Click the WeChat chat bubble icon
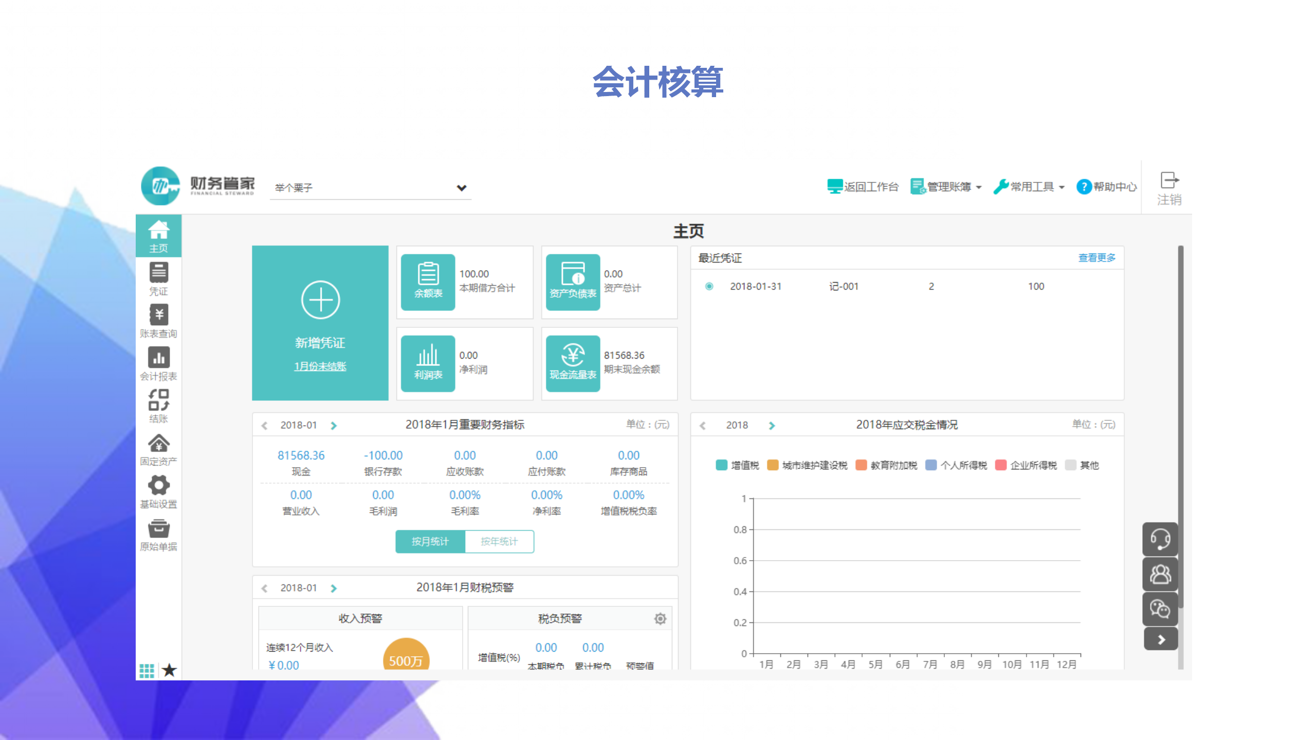Image resolution: width=1316 pixels, height=740 pixels. (1160, 608)
